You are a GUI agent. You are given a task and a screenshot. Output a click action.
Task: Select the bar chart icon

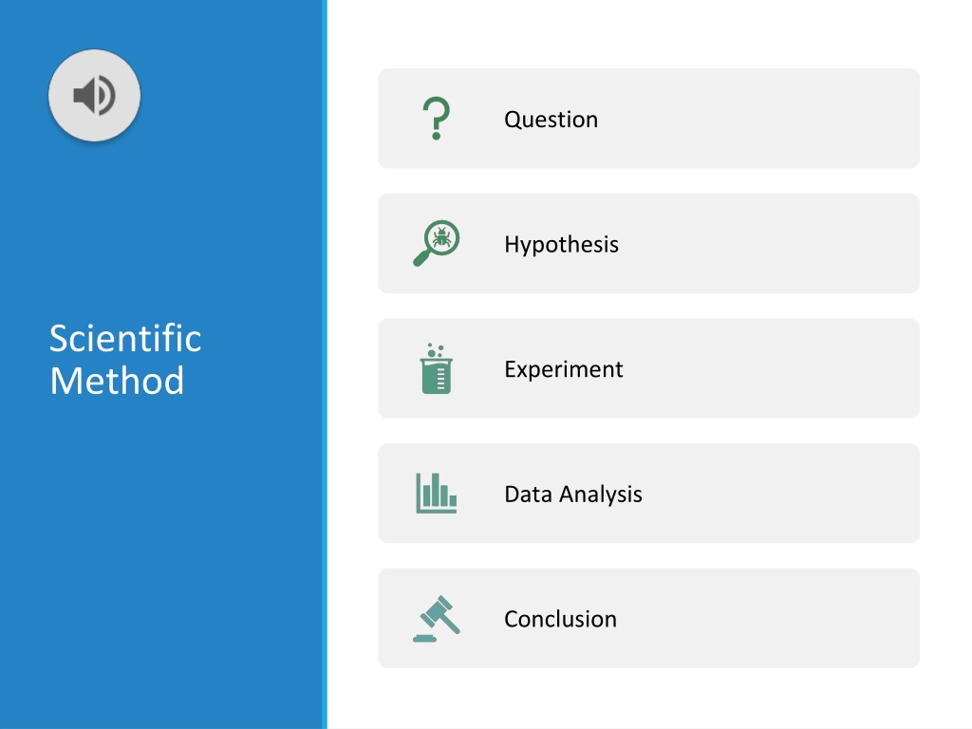(437, 493)
